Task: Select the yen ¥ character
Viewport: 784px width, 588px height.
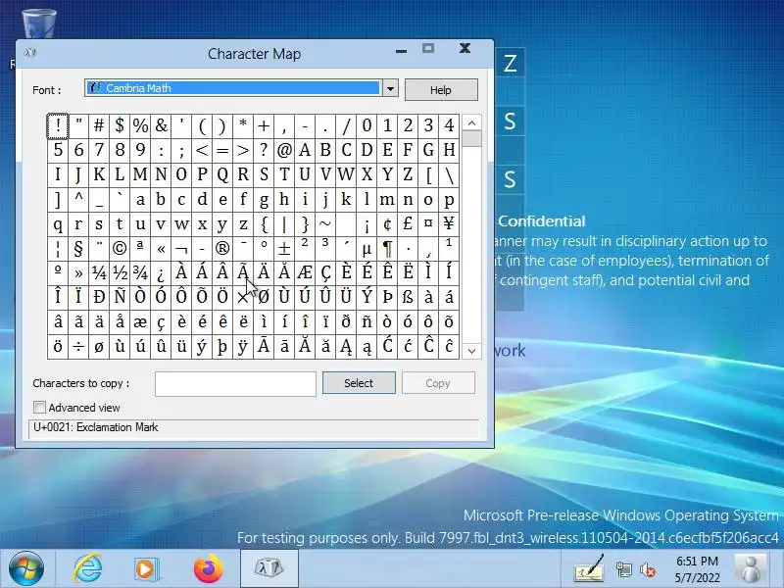Action: (x=449, y=224)
